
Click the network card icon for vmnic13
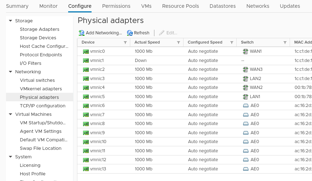86,169
